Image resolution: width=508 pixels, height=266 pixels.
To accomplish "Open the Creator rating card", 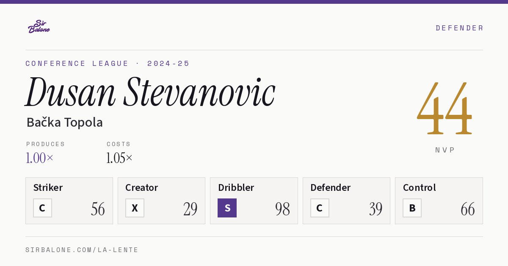I will 161,201.
